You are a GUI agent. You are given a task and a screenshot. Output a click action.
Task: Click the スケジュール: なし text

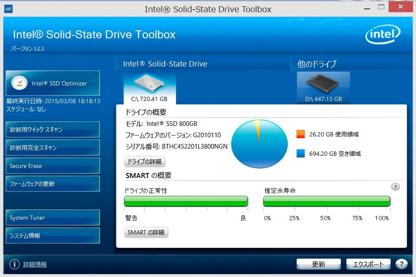[x=26, y=109]
